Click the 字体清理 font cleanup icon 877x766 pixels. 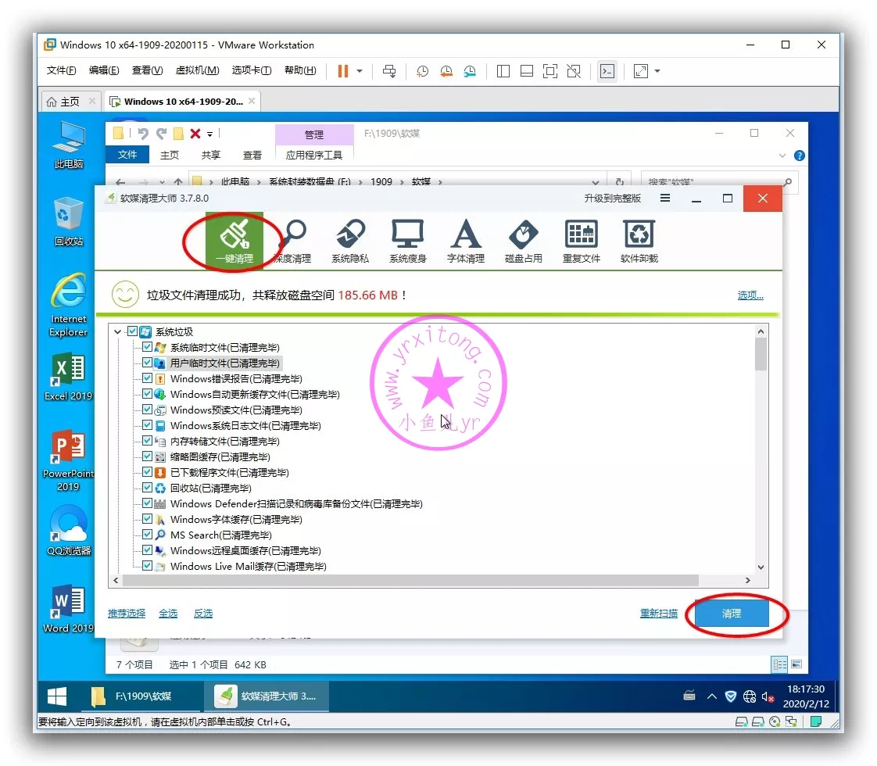tap(465, 240)
